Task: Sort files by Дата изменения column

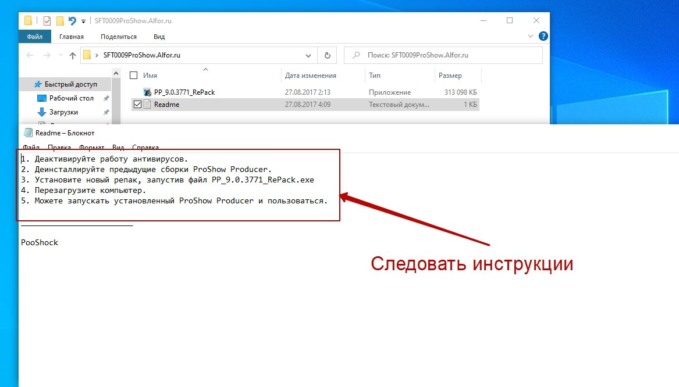Action: pyautogui.click(x=311, y=75)
